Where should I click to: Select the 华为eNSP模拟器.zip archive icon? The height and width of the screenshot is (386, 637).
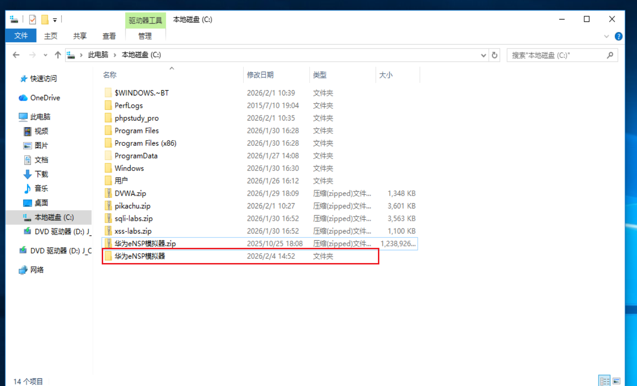coord(108,244)
